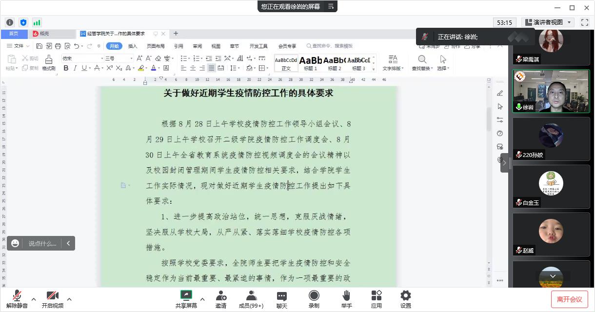595x312 pixels.
Task: Start sharing screen with 共享屏幕
Action: click(x=186, y=298)
